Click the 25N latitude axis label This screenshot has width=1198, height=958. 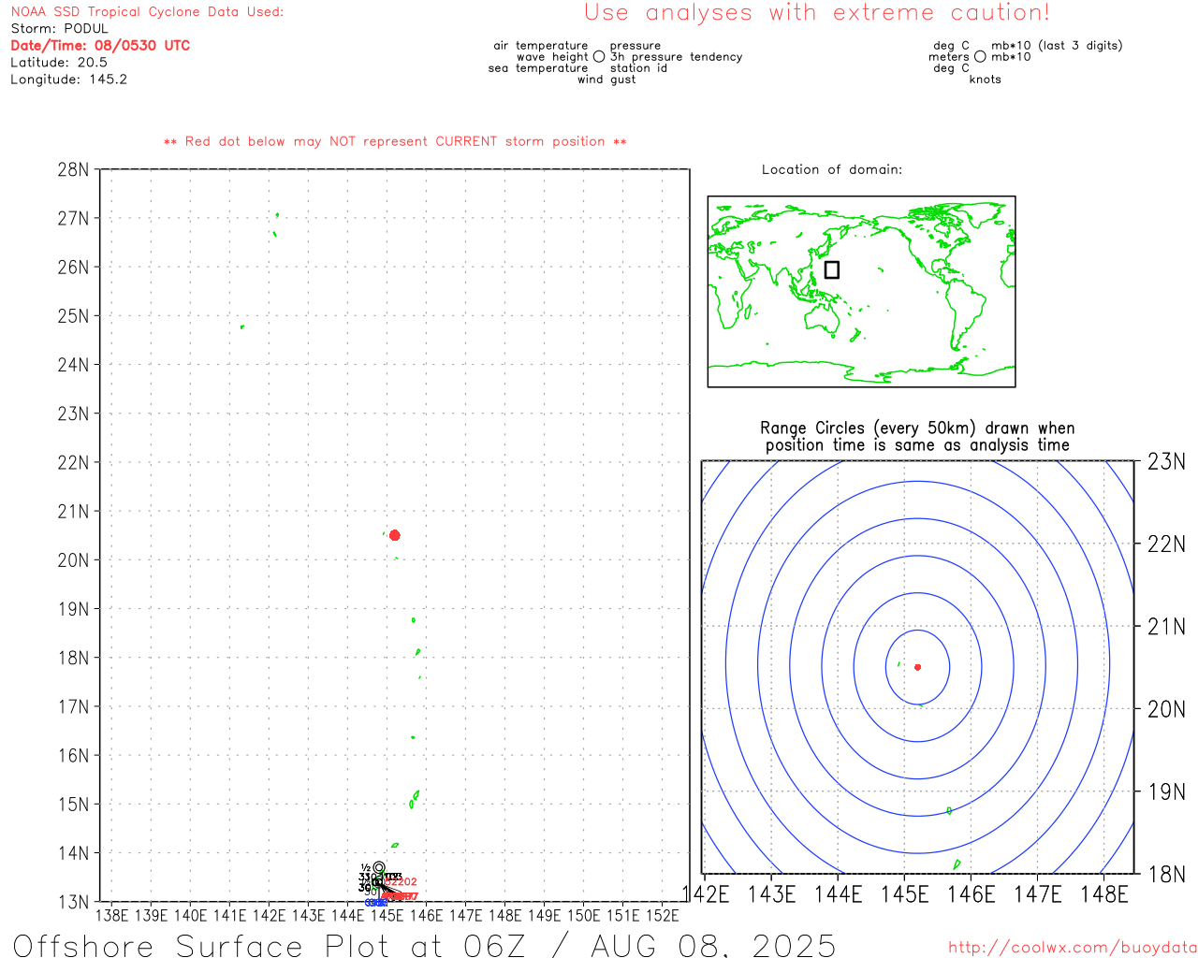73,316
